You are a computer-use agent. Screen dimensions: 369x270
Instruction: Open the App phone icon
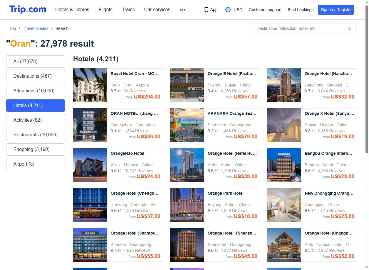coord(206,10)
